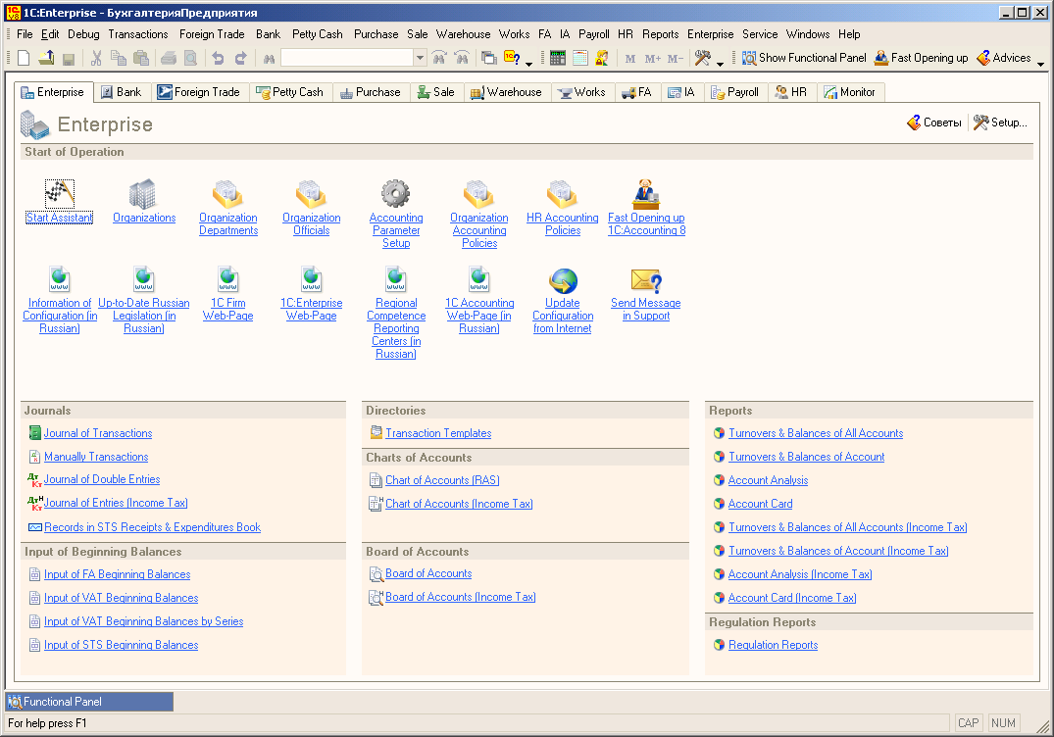Open the calculator toolbar icon
The width and height of the screenshot is (1054, 737).
pyautogui.click(x=558, y=59)
